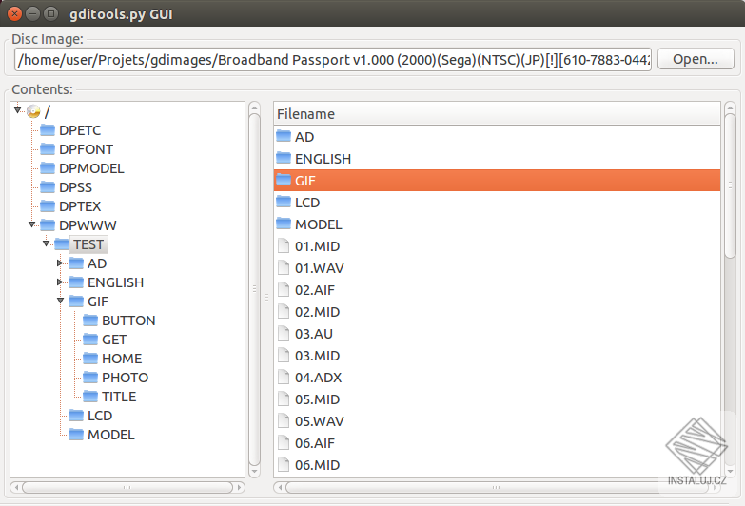
Task: Click the 01.MID file icon
Action: click(x=284, y=245)
